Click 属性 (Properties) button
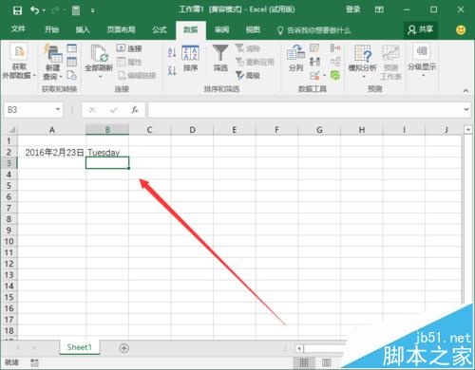Viewport: 475px width, 370px height. [129, 62]
